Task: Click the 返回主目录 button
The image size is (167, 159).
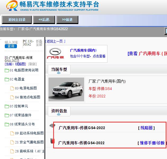Action: (x=17, y=20)
